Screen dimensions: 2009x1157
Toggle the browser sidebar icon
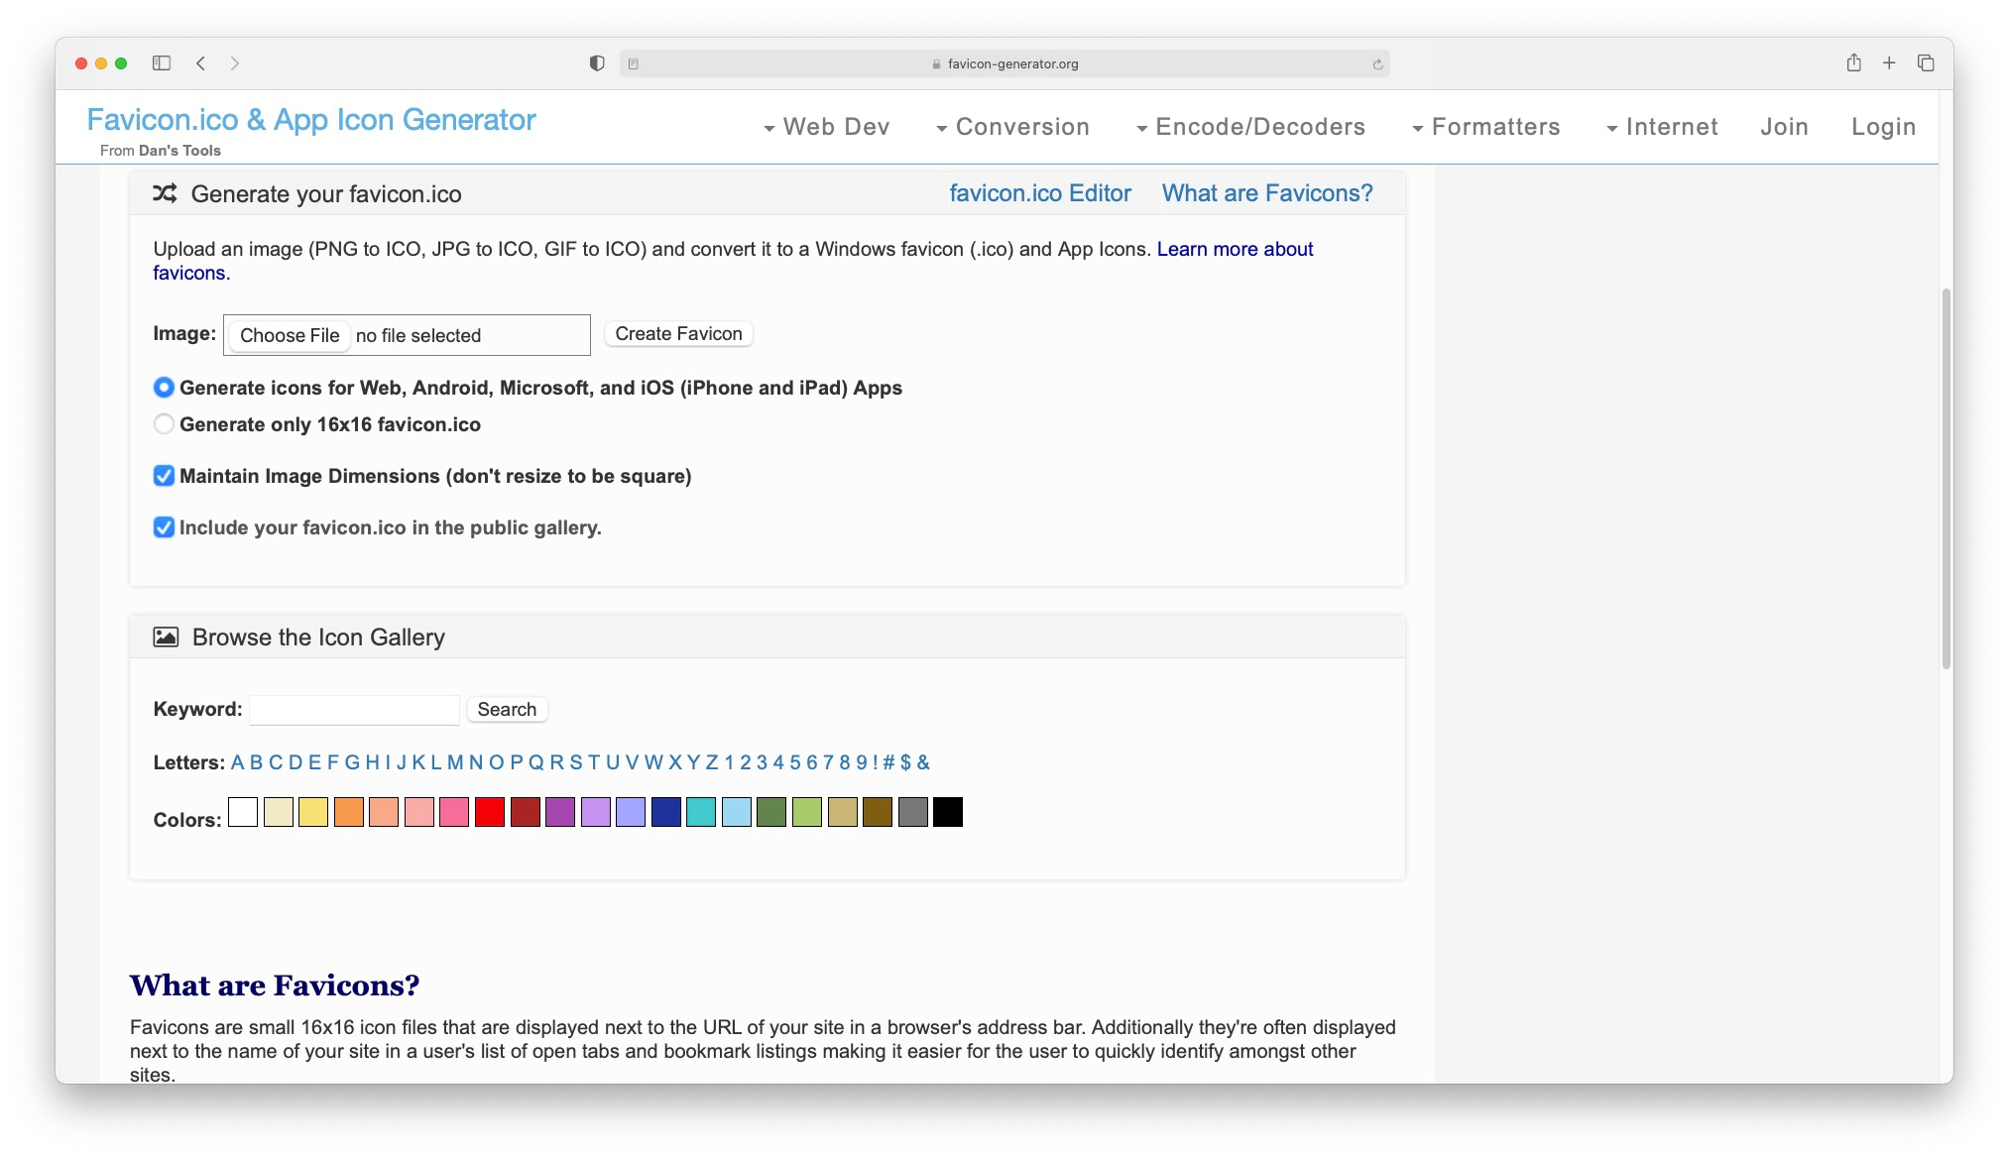point(161,61)
